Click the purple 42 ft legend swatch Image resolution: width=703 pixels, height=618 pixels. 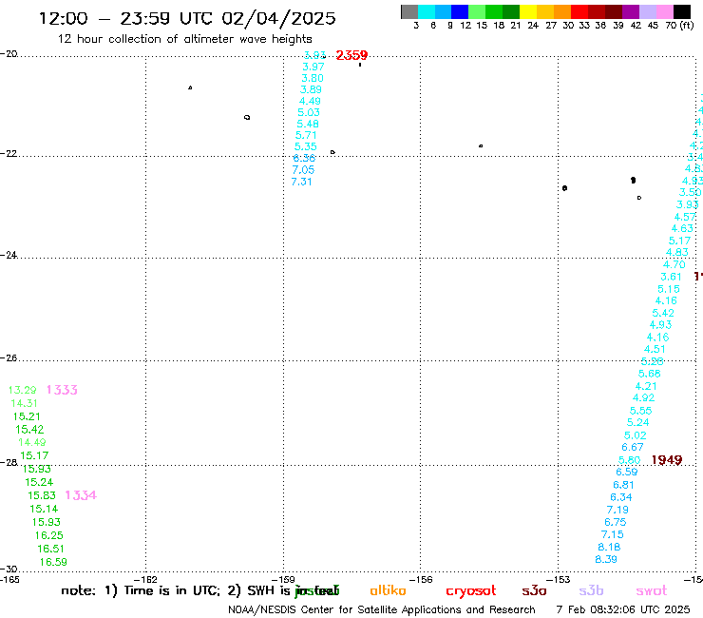631,11
